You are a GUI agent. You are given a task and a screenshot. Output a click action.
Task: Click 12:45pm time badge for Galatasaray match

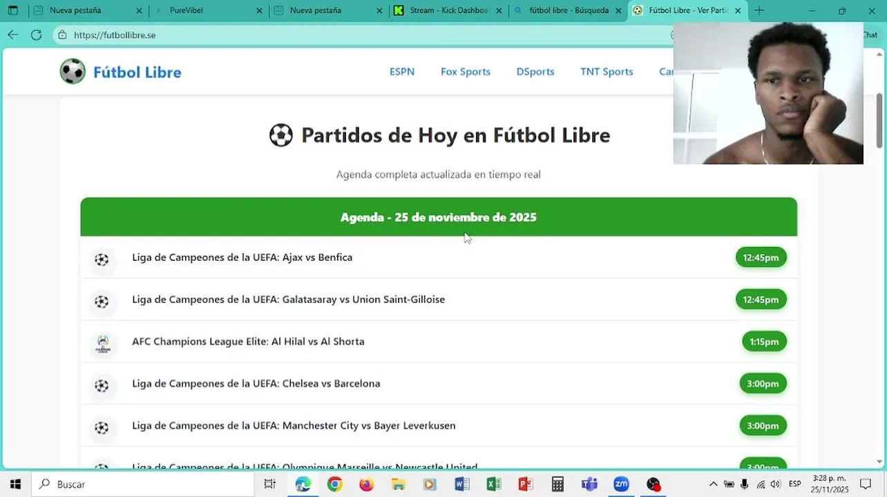[x=761, y=300]
